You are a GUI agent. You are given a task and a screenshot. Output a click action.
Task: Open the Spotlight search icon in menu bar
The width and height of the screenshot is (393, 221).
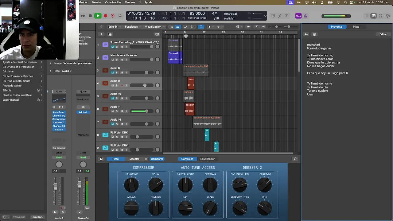point(346,2)
